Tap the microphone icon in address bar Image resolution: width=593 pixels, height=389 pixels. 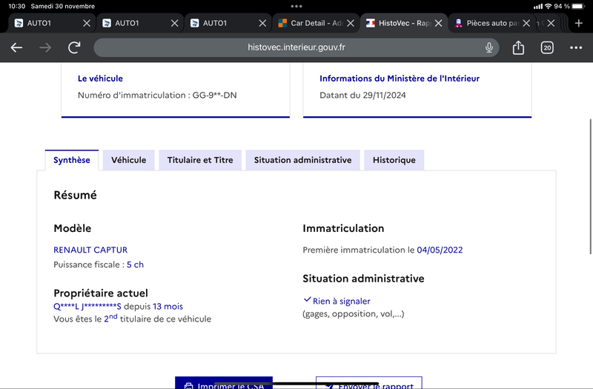pyautogui.click(x=489, y=47)
